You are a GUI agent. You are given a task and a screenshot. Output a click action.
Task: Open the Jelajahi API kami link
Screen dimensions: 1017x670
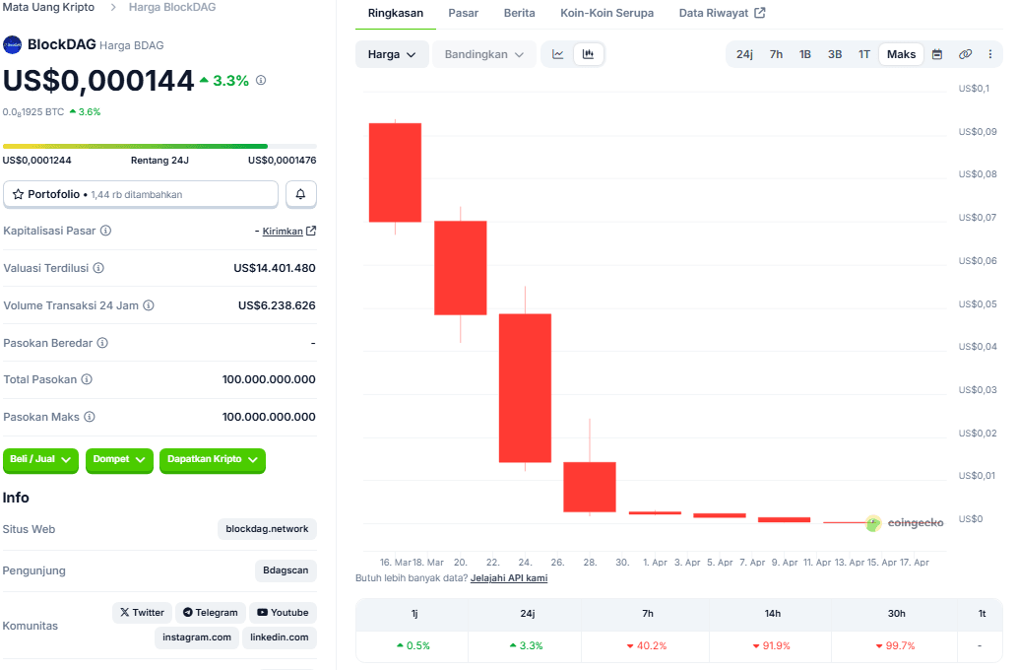(509, 577)
